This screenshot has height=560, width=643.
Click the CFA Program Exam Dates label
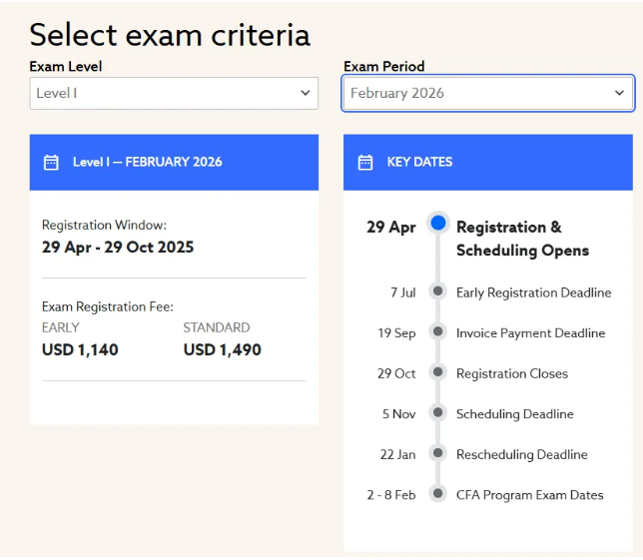coord(529,495)
